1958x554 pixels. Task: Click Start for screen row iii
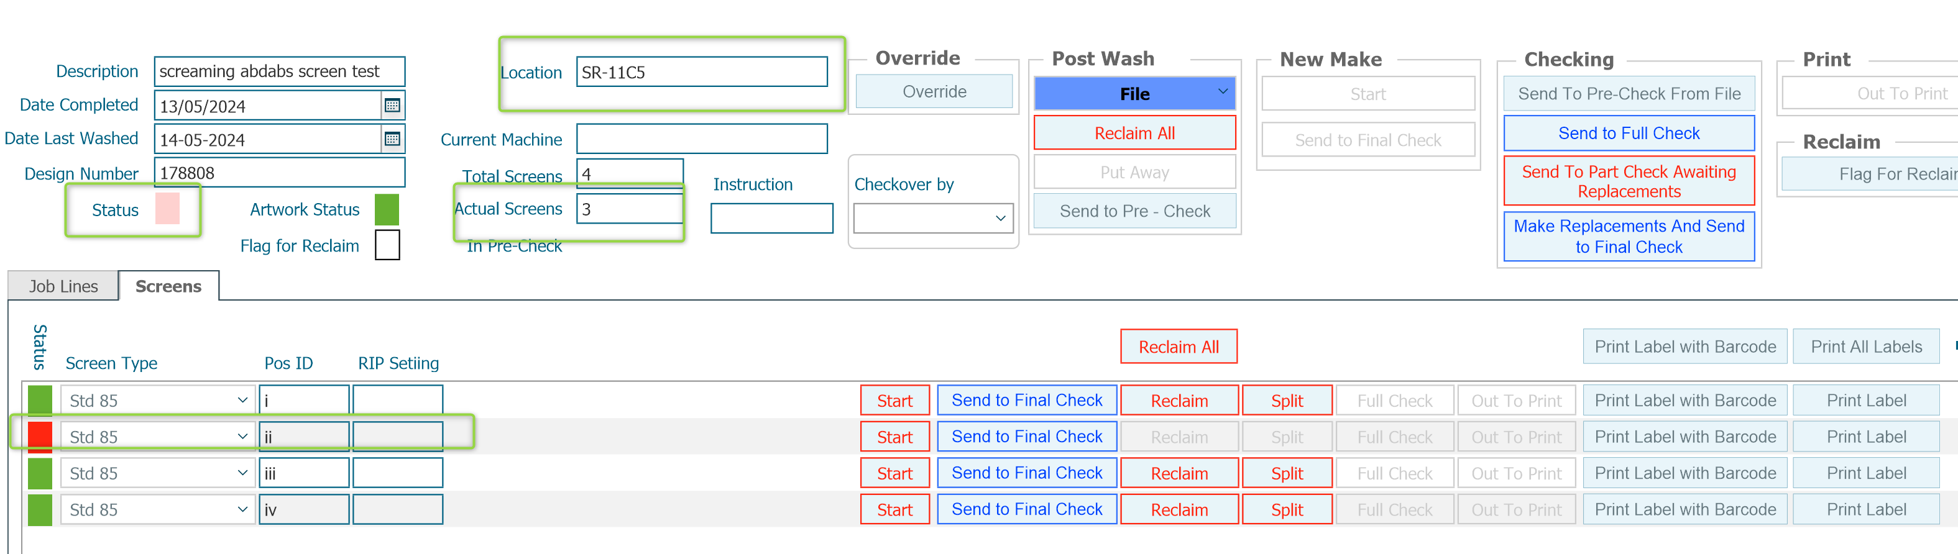coord(894,473)
